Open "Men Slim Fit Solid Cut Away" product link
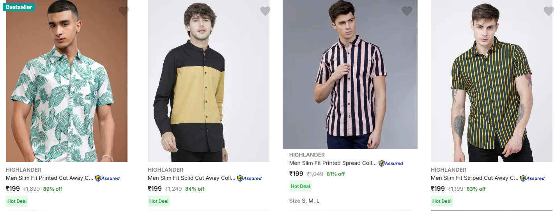This screenshot has height=211, width=554. (x=191, y=178)
